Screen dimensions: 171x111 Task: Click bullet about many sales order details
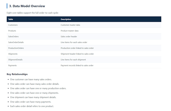click(x=34, y=84)
